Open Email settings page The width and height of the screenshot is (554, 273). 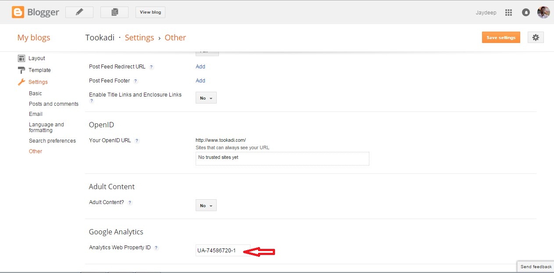(36, 114)
